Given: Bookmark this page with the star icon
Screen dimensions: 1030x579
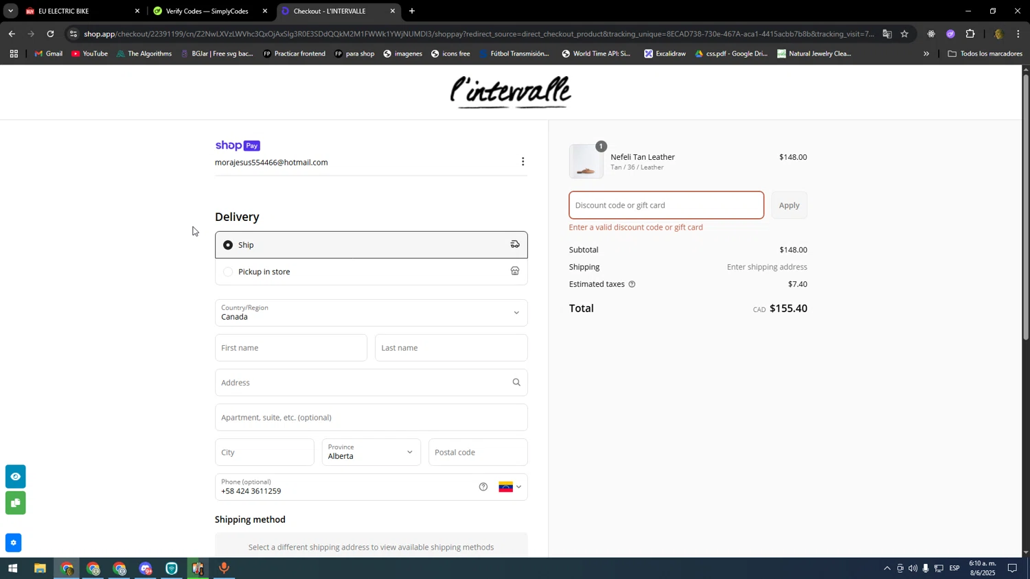Looking at the screenshot, I should pos(904,34).
